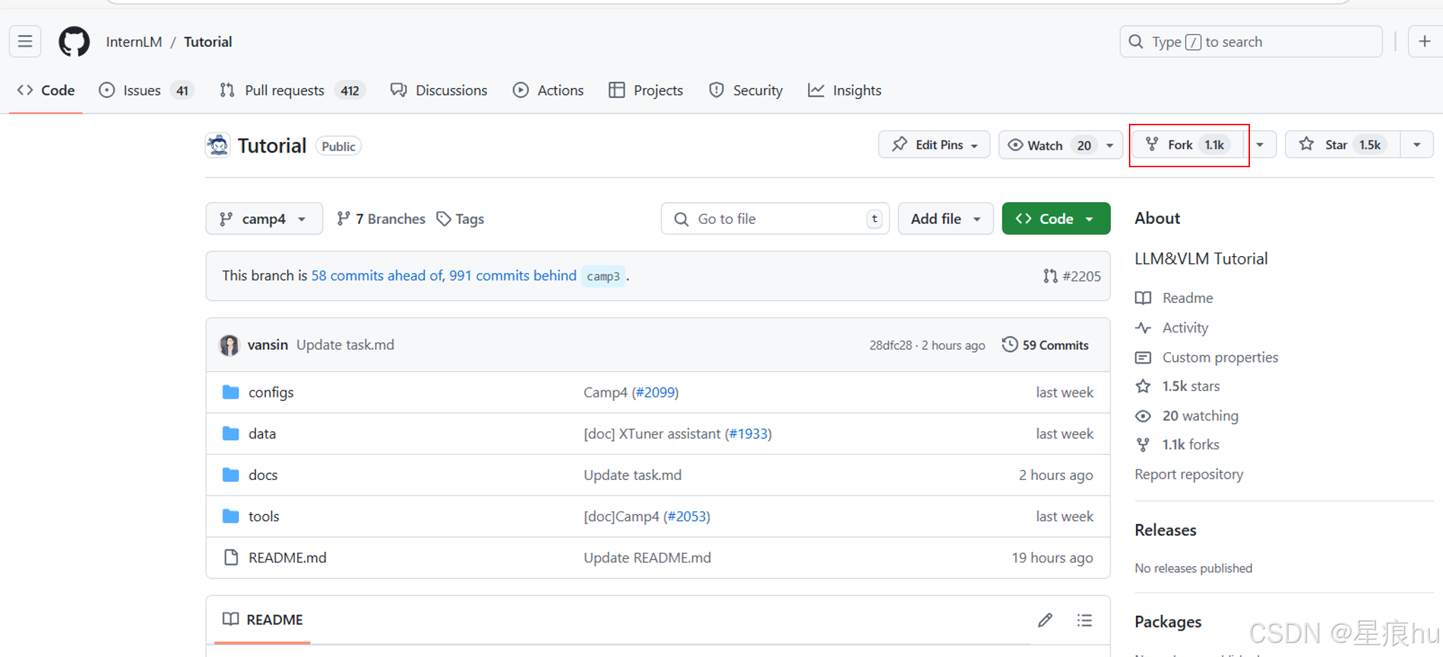This screenshot has width=1443, height=657.
Task: Open 59 Commits history
Action: [1045, 345]
